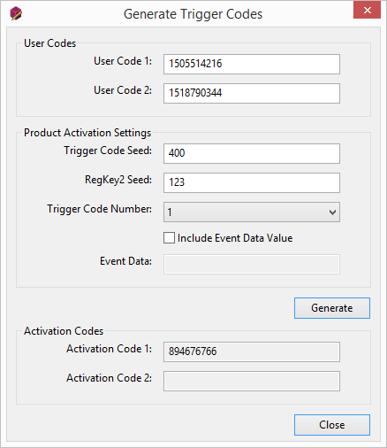Click the Activation Code 1 label
This screenshot has width=387, height=448.
click(109, 349)
